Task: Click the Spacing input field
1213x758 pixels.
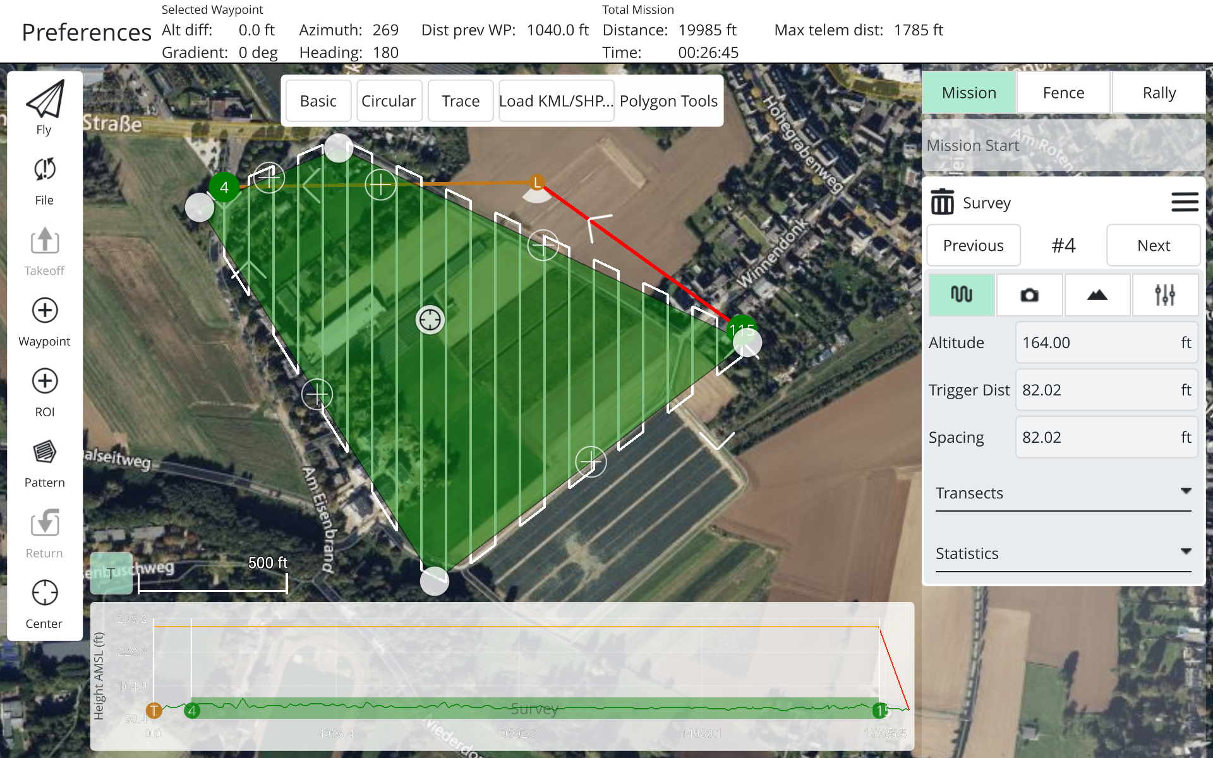Action: pyautogui.click(x=1107, y=437)
